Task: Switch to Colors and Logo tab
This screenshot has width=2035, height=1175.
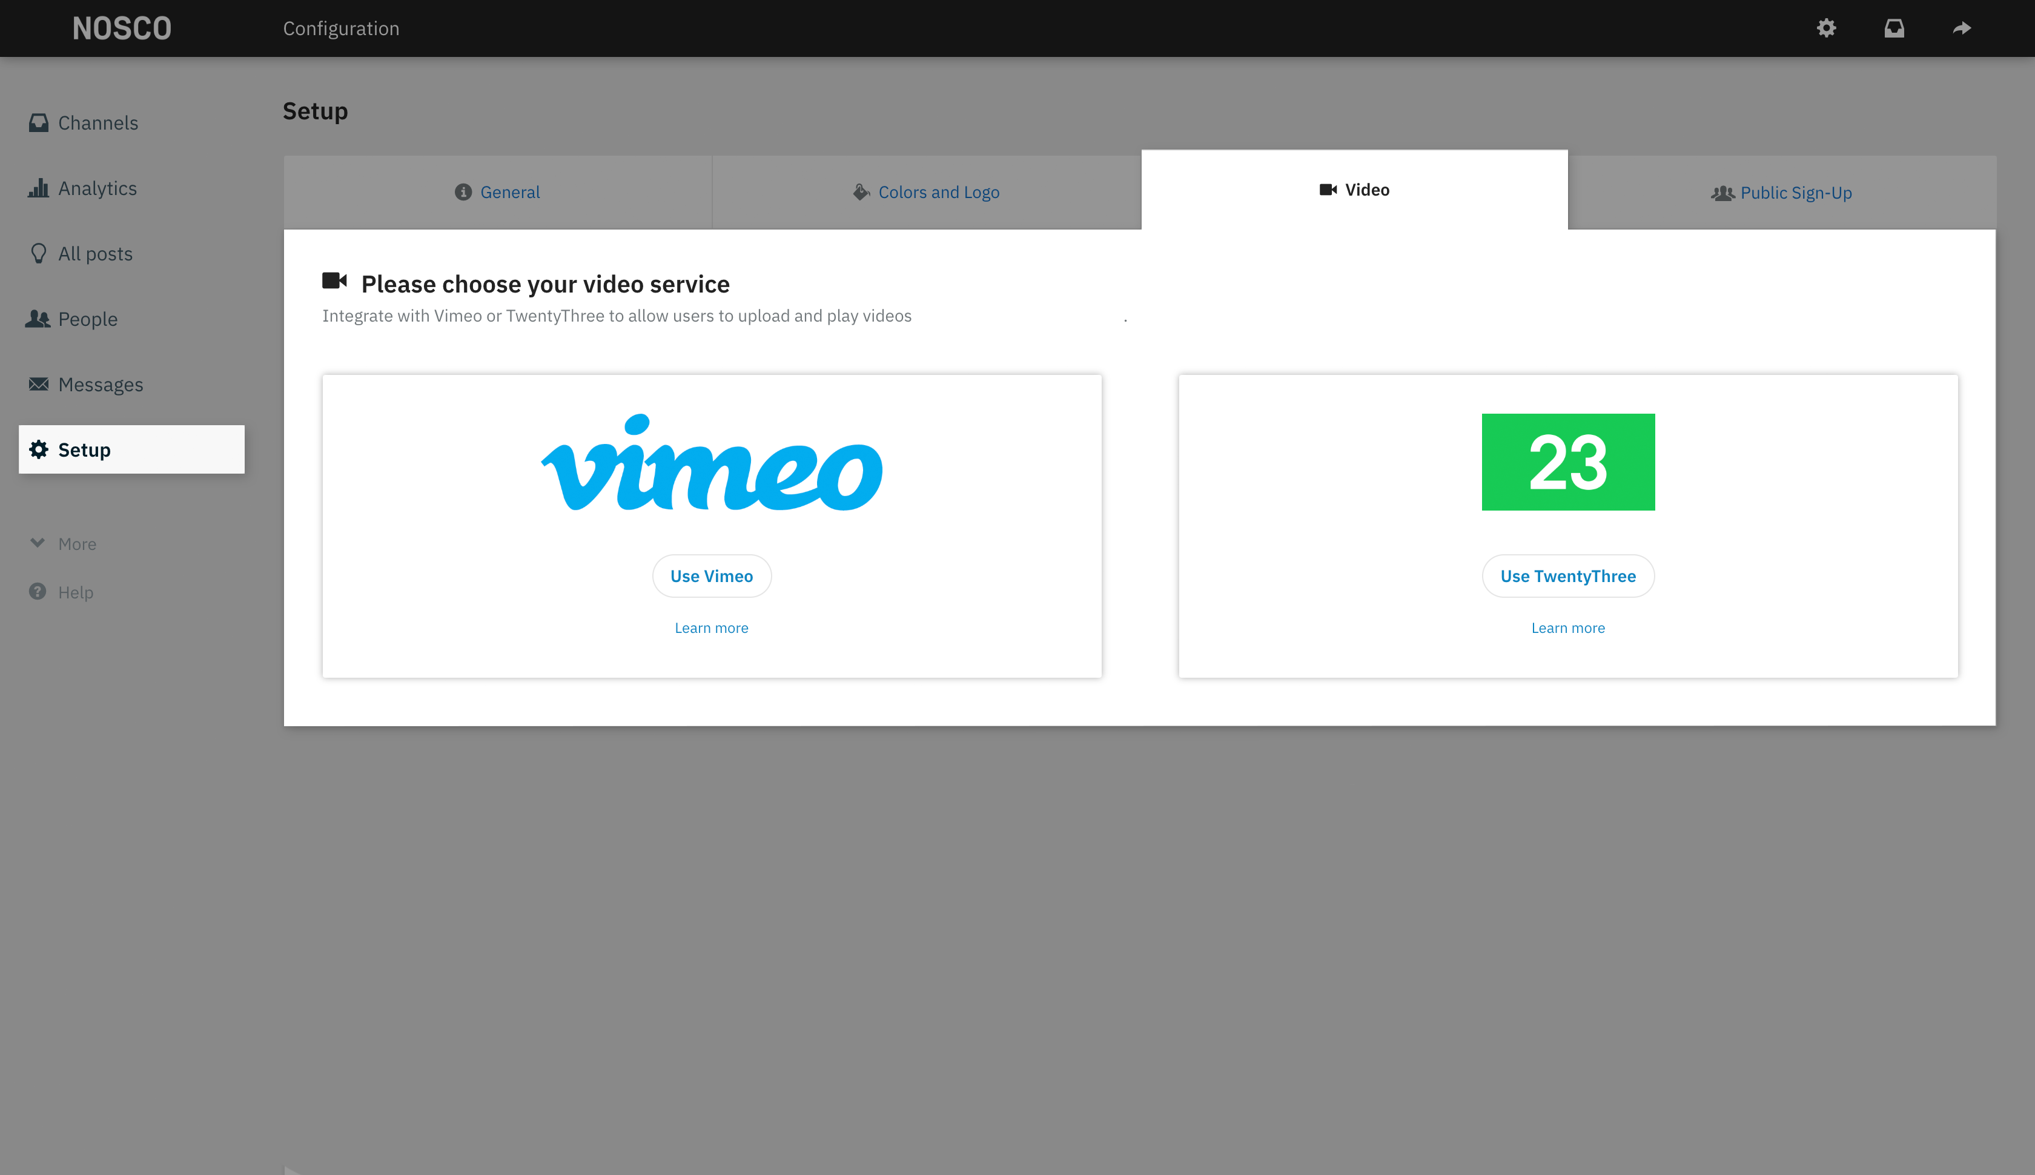Action: [x=926, y=192]
